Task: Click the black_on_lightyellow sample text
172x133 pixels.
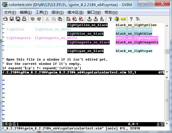Action: tap(136, 25)
